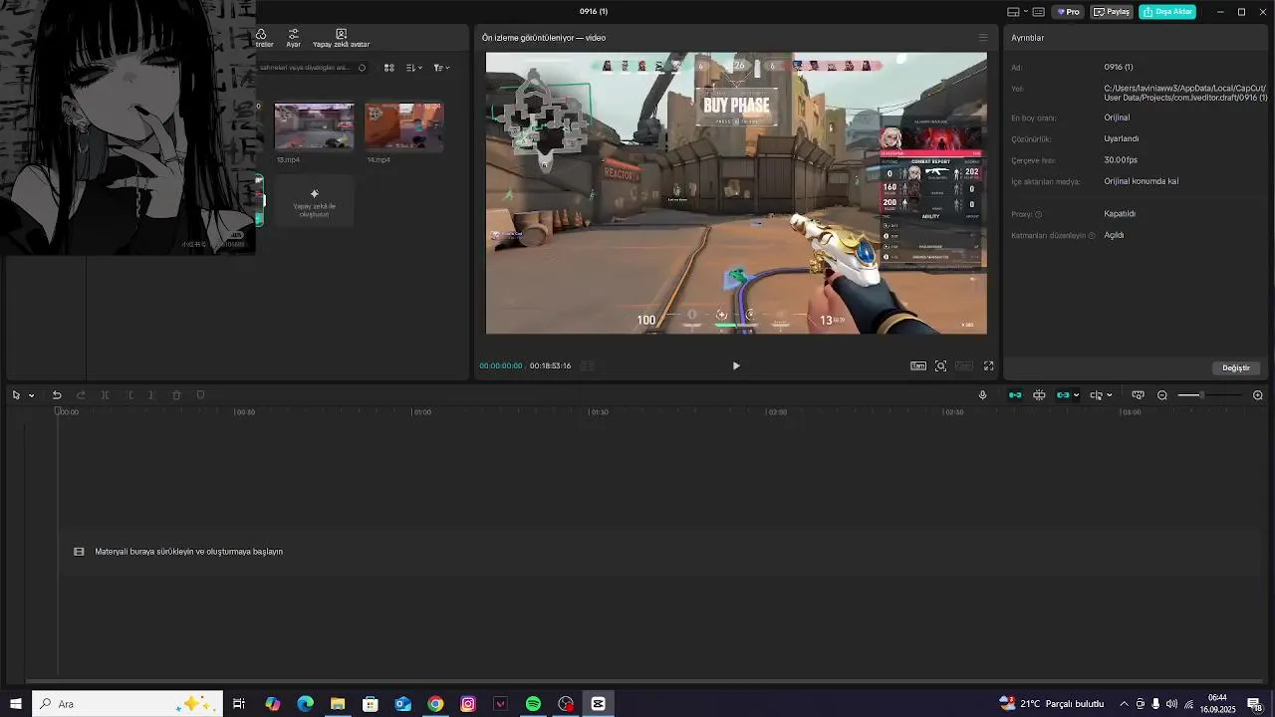Toggle auto snapping
The width and height of the screenshot is (1275, 717).
coord(1039,395)
